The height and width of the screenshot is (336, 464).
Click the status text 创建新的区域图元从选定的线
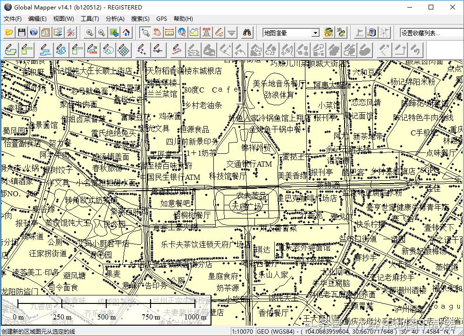[x=38, y=332]
